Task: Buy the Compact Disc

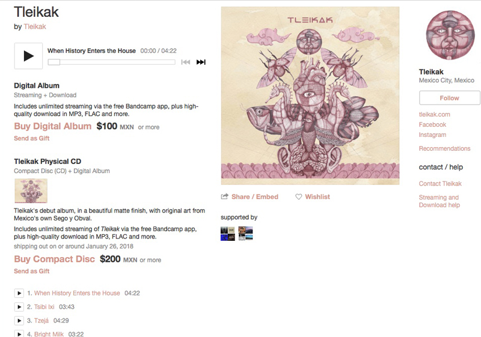Action: [54, 259]
